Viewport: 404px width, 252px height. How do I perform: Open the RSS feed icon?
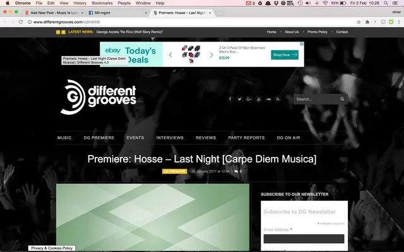[x=278, y=99]
